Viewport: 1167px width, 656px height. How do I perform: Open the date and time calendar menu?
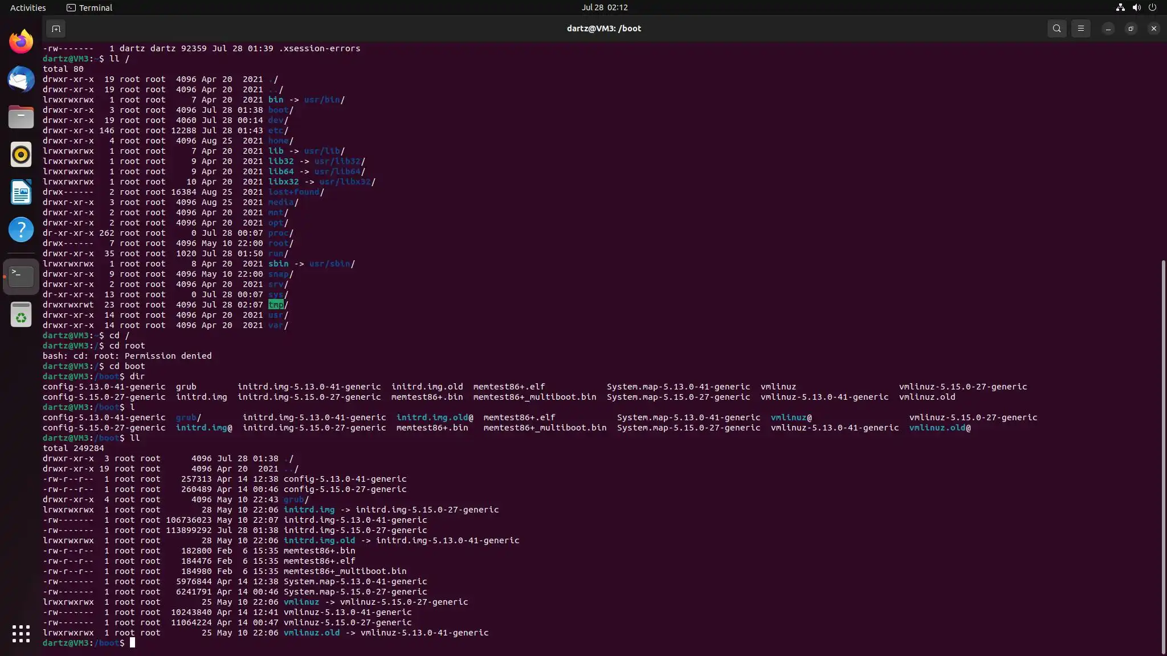pyautogui.click(x=604, y=7)
